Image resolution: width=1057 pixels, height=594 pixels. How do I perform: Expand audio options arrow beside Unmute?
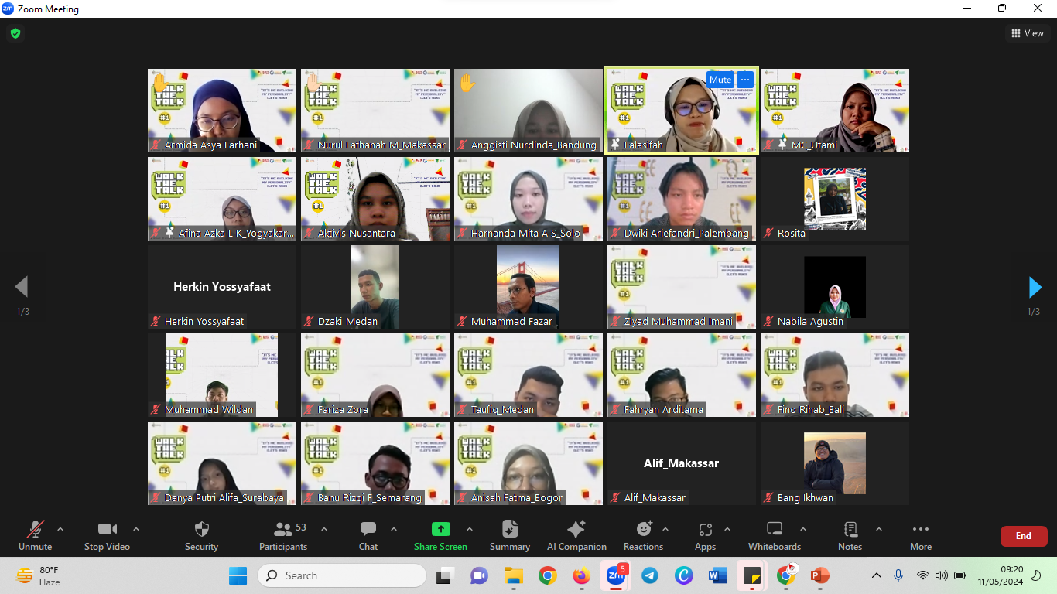(x=60, y=529)
